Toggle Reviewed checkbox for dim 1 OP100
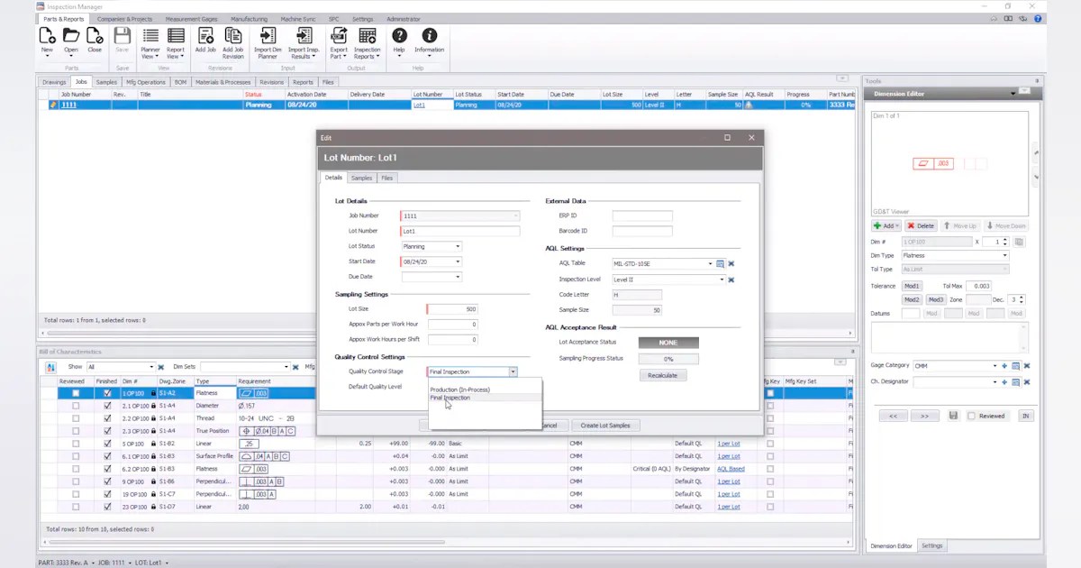 pyautogui.click(x=76, y=393)
